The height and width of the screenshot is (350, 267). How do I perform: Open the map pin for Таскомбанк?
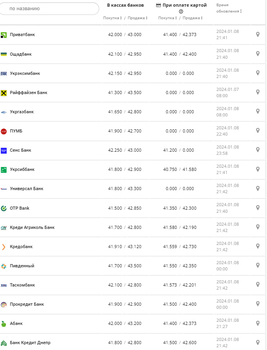(258, 285)
